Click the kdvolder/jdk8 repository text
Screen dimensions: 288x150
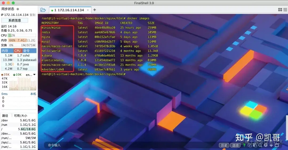tap(53, 69)
